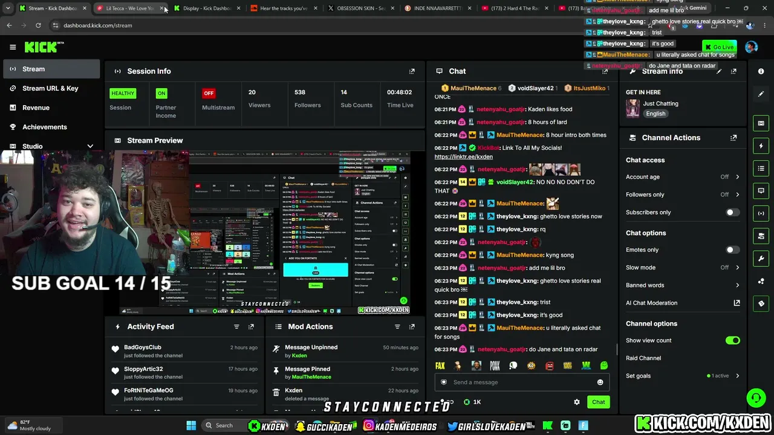The image size is (774, 435).
Task: Toggle the Chat widget in right rail
Action: [x=761, y=191]
